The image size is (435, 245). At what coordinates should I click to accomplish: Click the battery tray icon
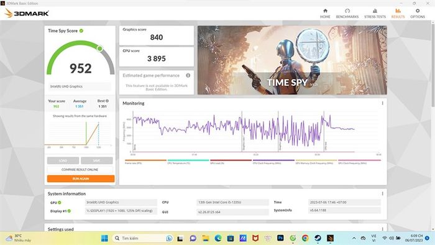(x=398, y=238)
